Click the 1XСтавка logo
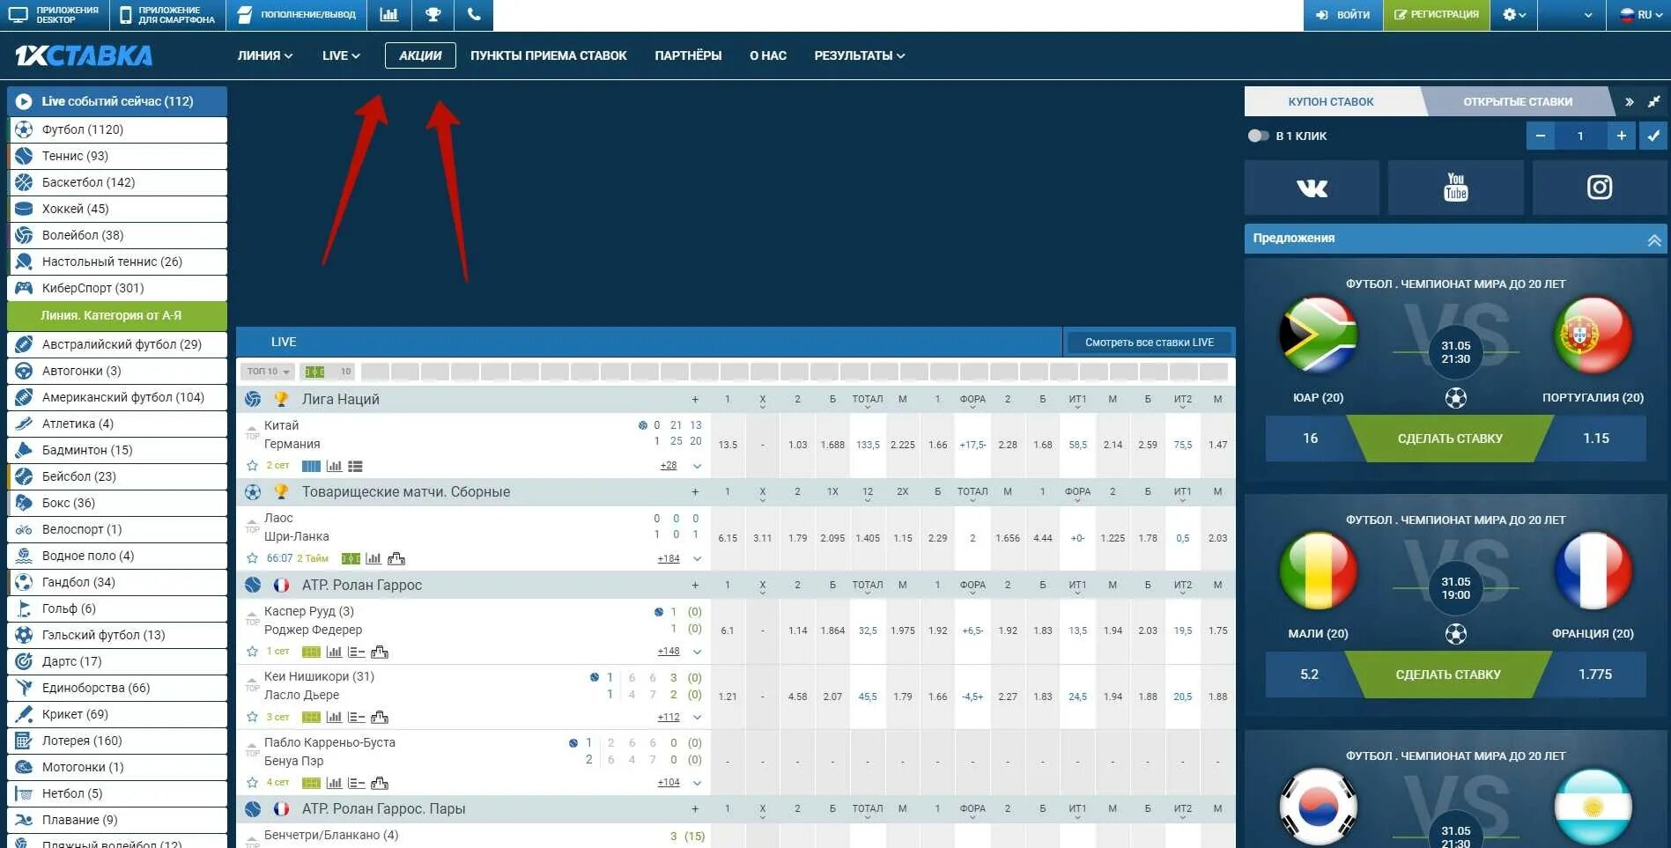1671x848 pixels. pyautogui.click(x=84, y=55)
